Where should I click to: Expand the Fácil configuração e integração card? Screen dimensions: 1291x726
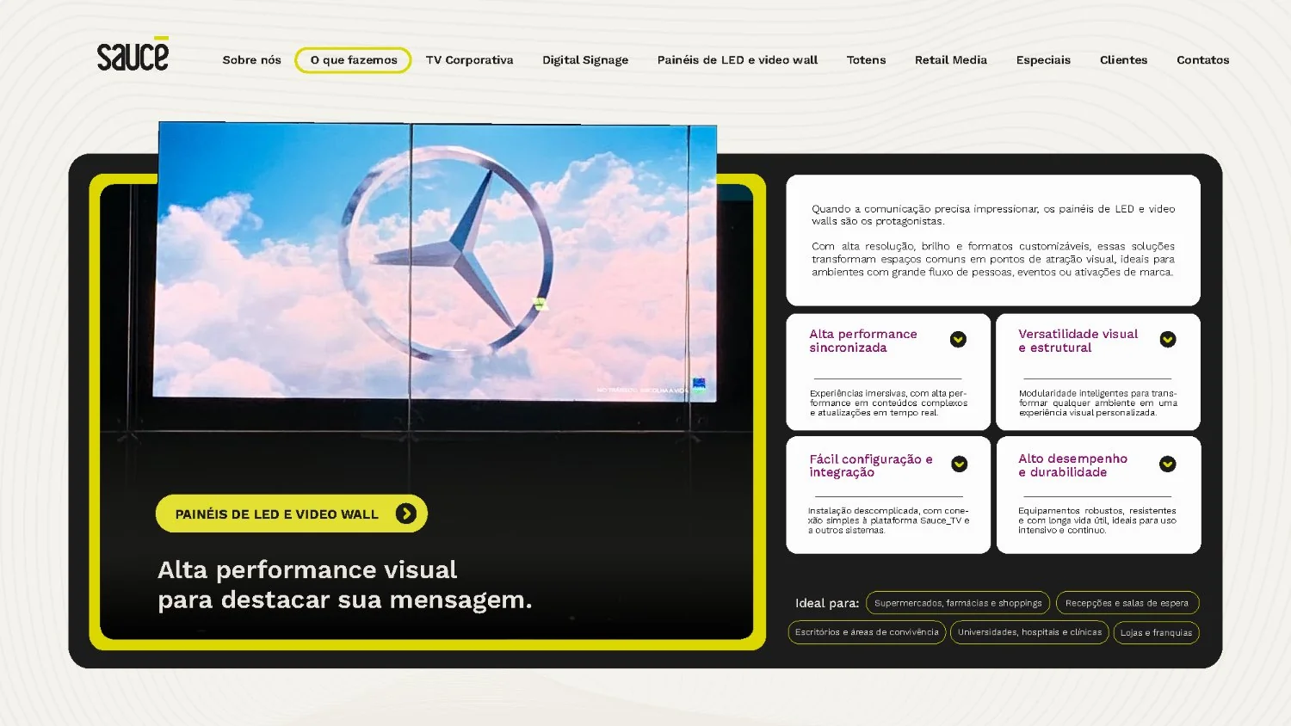tap(959, 465)
